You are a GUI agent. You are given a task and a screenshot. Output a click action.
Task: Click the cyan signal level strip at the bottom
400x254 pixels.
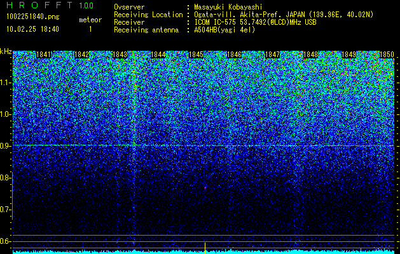203,252
